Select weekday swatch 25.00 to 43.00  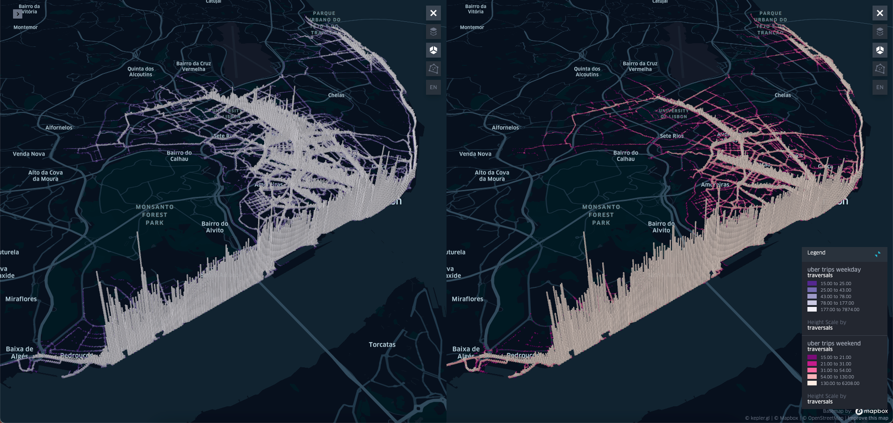812,290
